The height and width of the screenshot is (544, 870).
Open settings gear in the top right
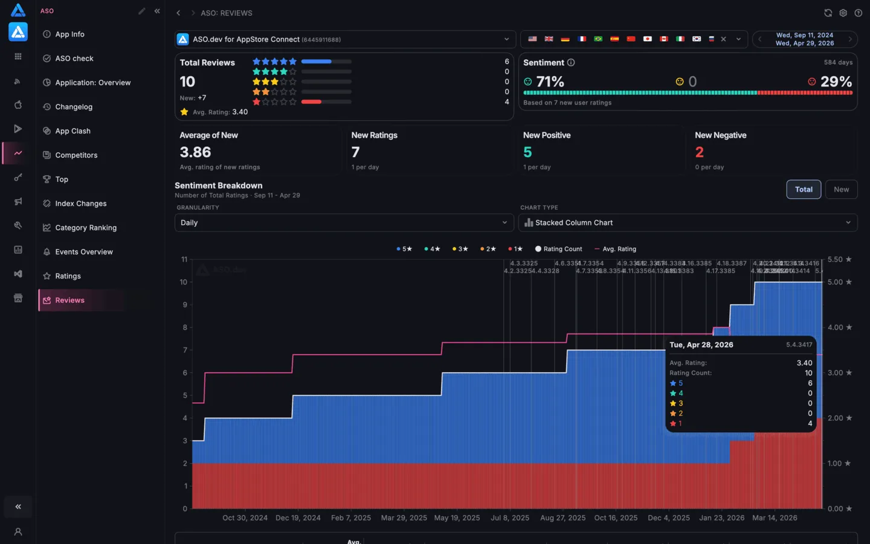tap(843, 13)
